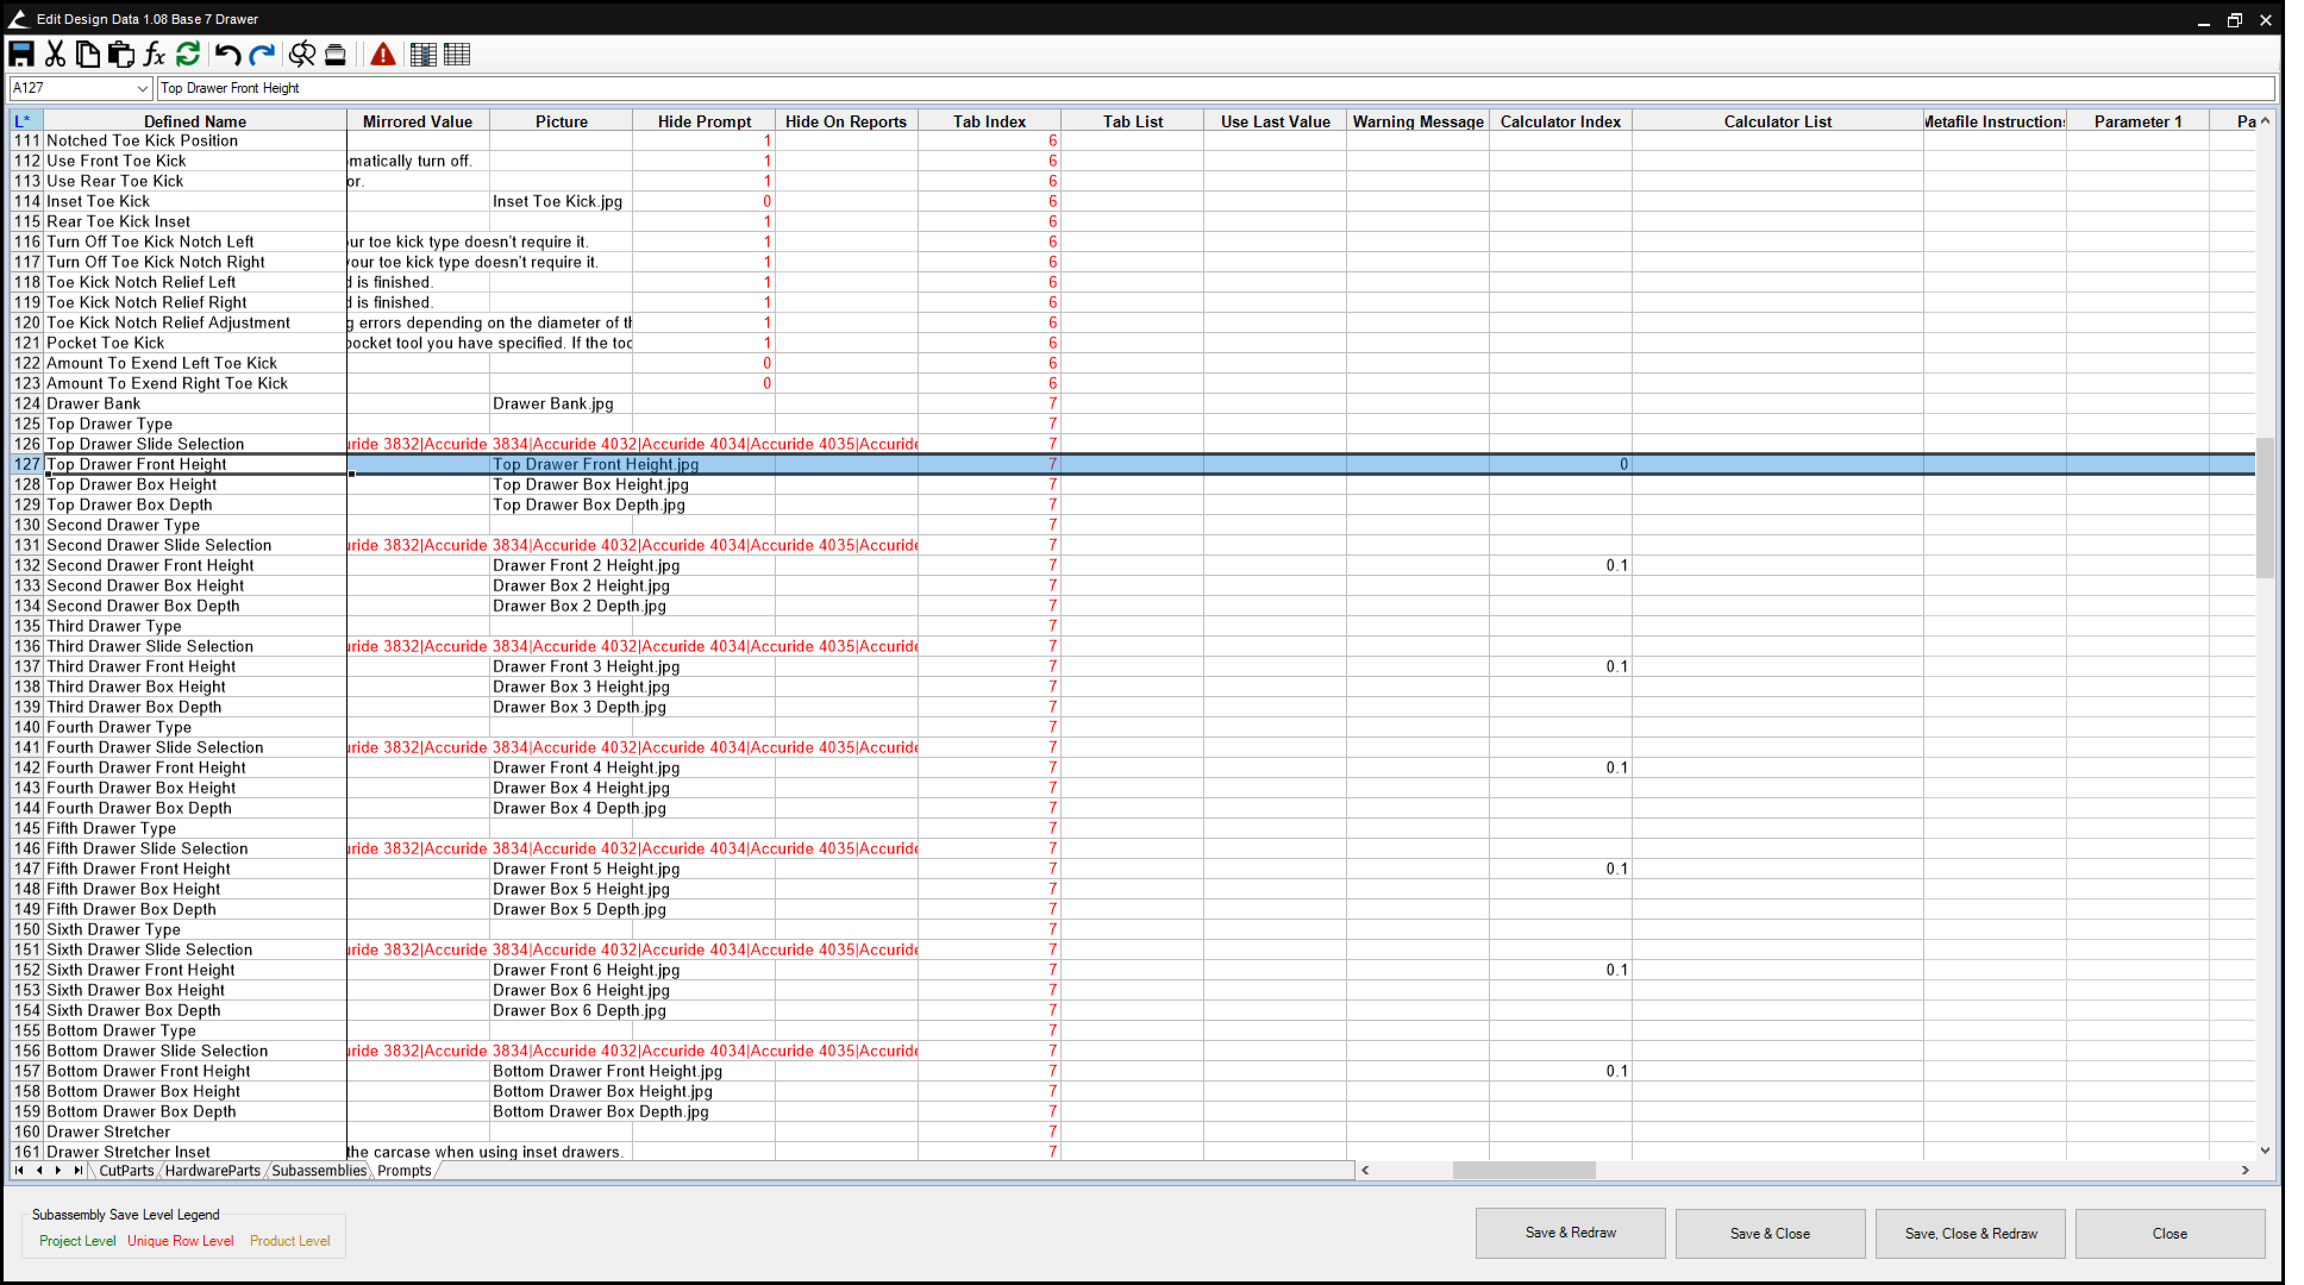The width and height of the screenshot is (2304, 1285).
Task: Switch to the CutParts sheet tab
Action: pyautogui.click(x=126, y=1171)
